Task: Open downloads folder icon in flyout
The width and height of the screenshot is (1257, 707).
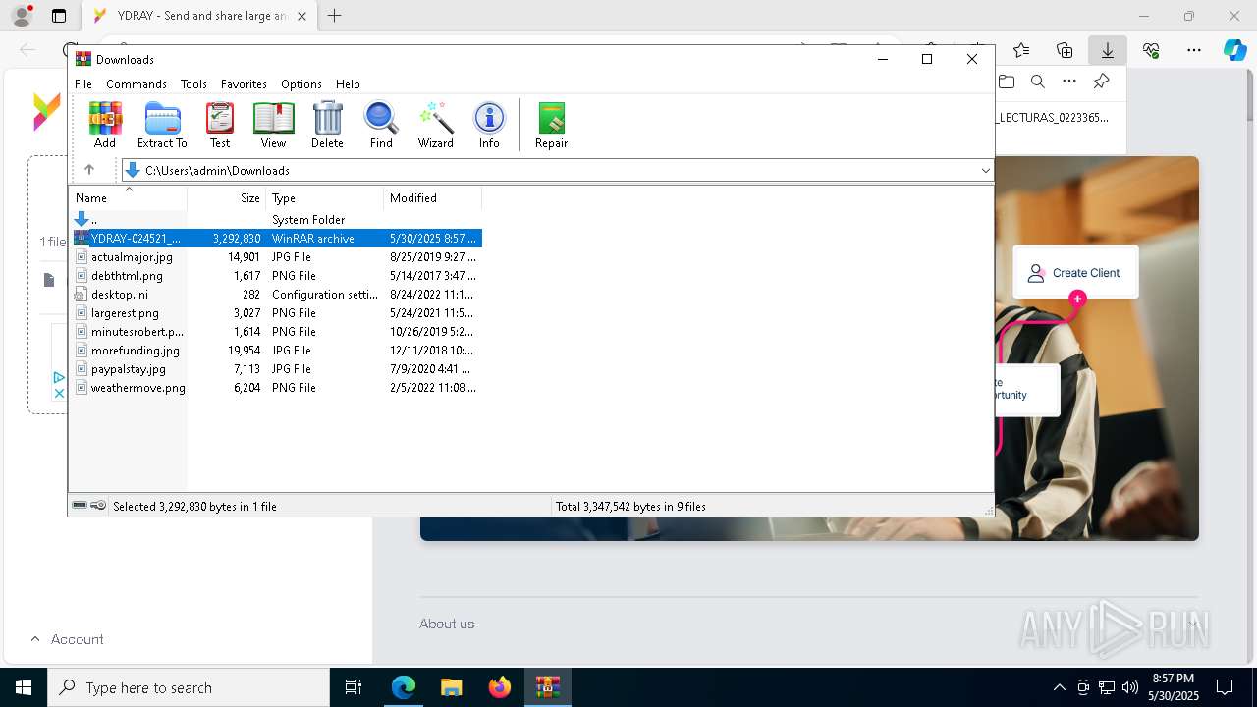Action: pyautogui.click(x=1007, y=82)
